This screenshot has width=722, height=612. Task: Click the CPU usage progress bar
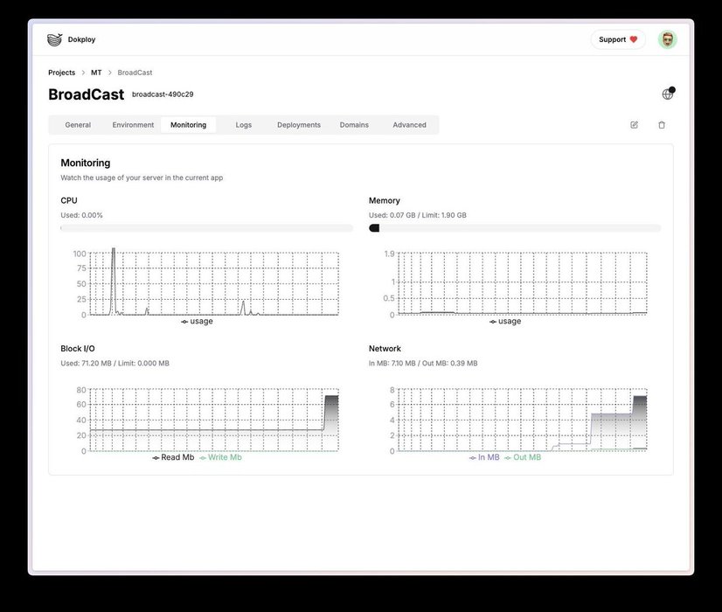click(207, 228)
